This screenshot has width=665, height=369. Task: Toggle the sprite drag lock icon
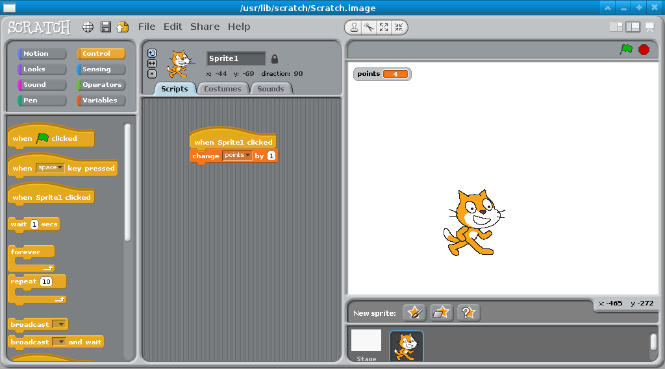274,58
